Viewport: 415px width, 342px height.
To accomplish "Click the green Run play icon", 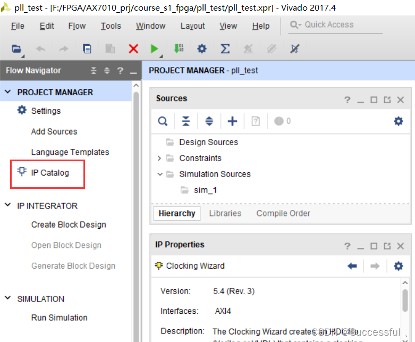I will click(x=154, y=49).
